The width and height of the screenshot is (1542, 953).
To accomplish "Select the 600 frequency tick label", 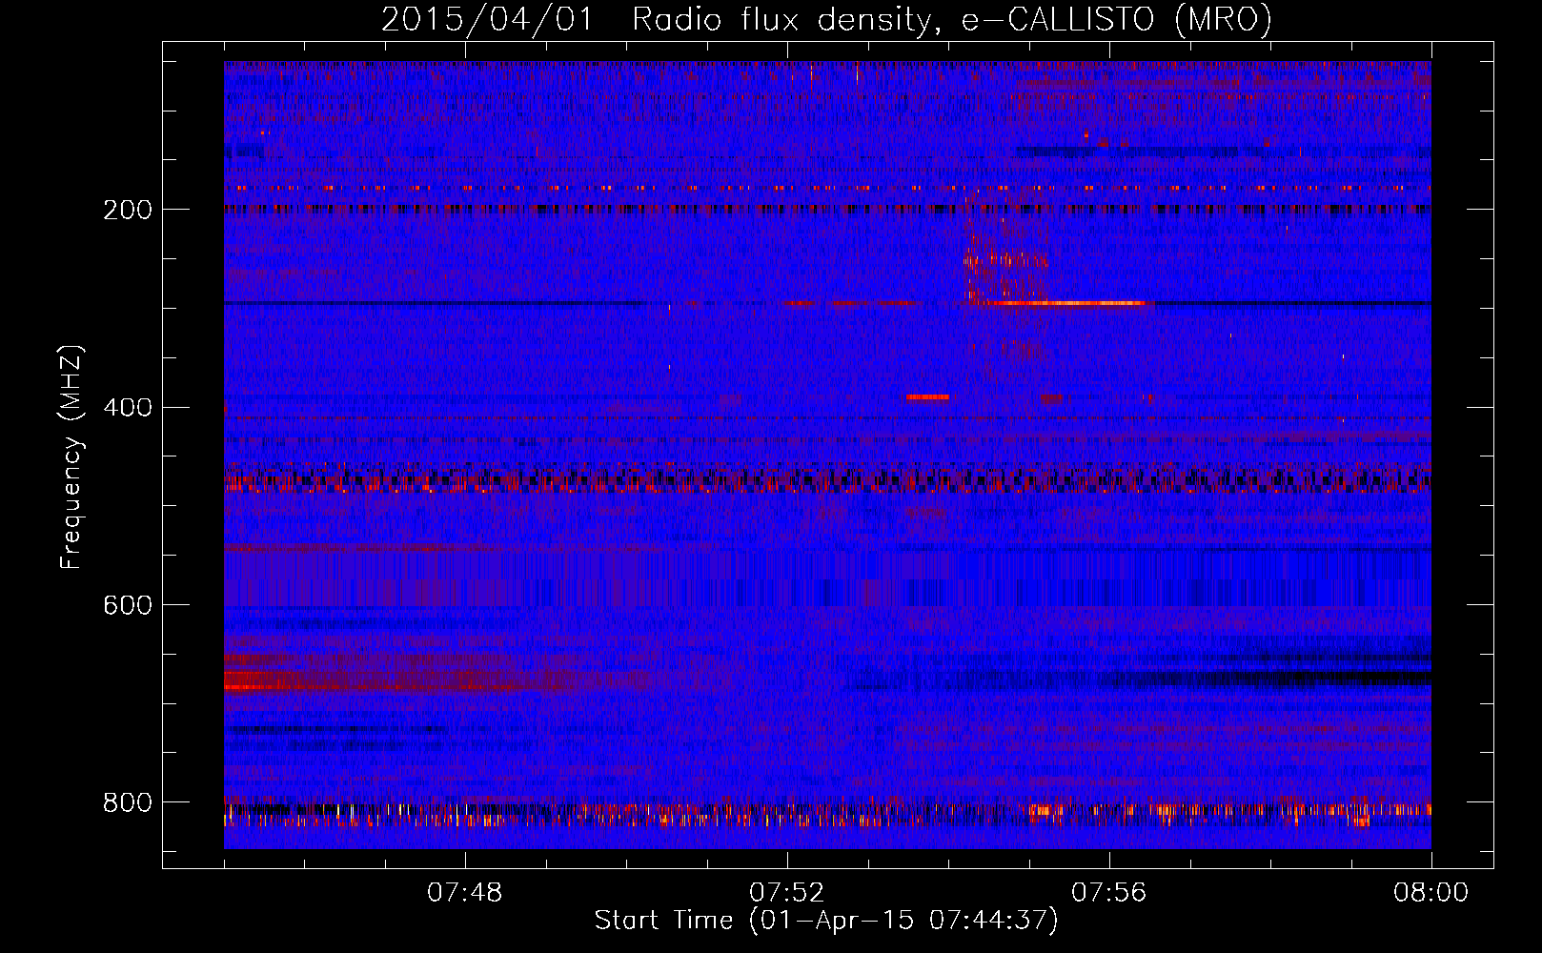I will pos(128,606).
